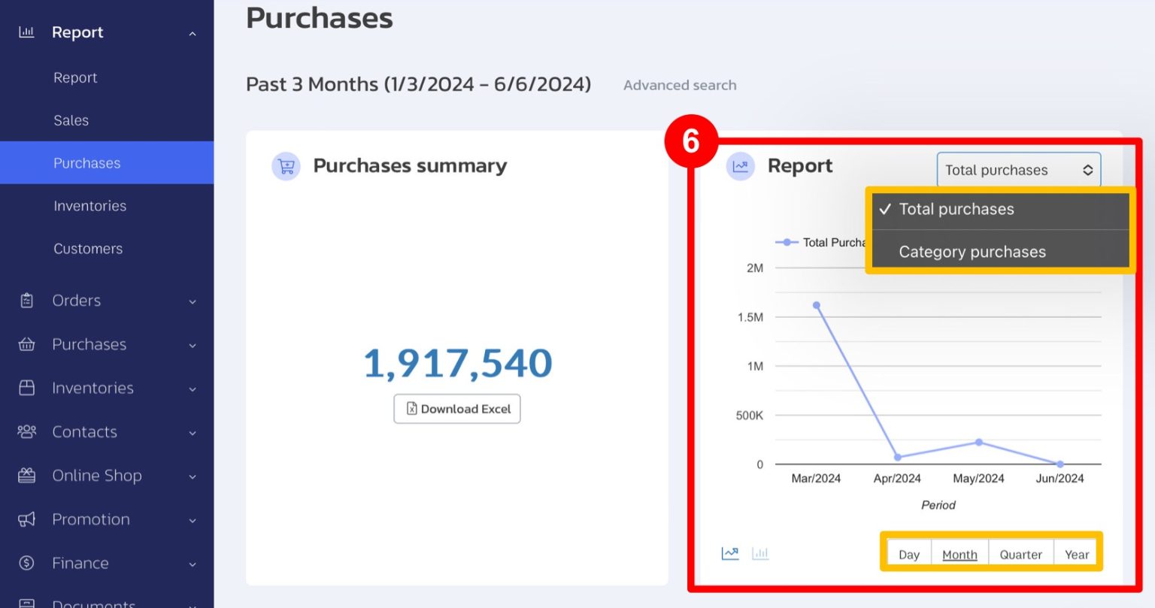Select Customers in the Report sidebar menu
The height and width of the screenshot is (608, 1155).
(x=88, y=249)
